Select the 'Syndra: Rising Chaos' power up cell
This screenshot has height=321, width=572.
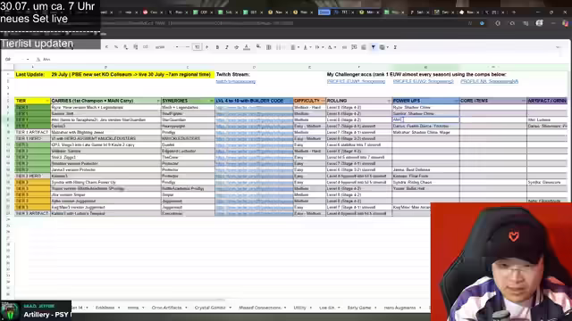tap(425, 182)
